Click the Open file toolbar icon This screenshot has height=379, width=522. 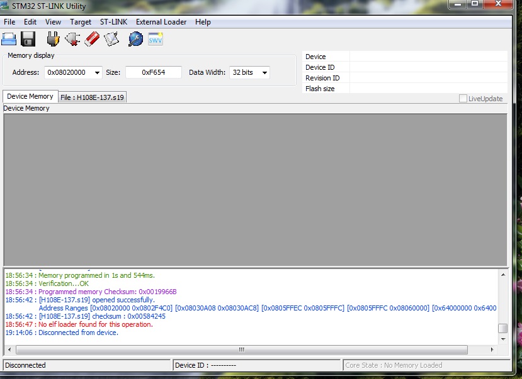click(x=9, y=40)
